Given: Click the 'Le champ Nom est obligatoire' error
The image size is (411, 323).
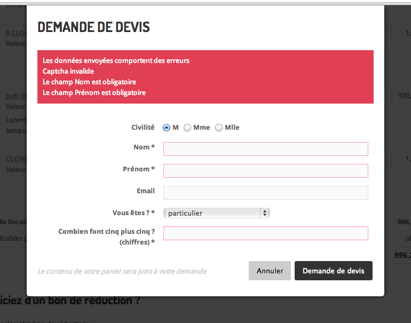Looking at the screenshot, I should [89, 82].
